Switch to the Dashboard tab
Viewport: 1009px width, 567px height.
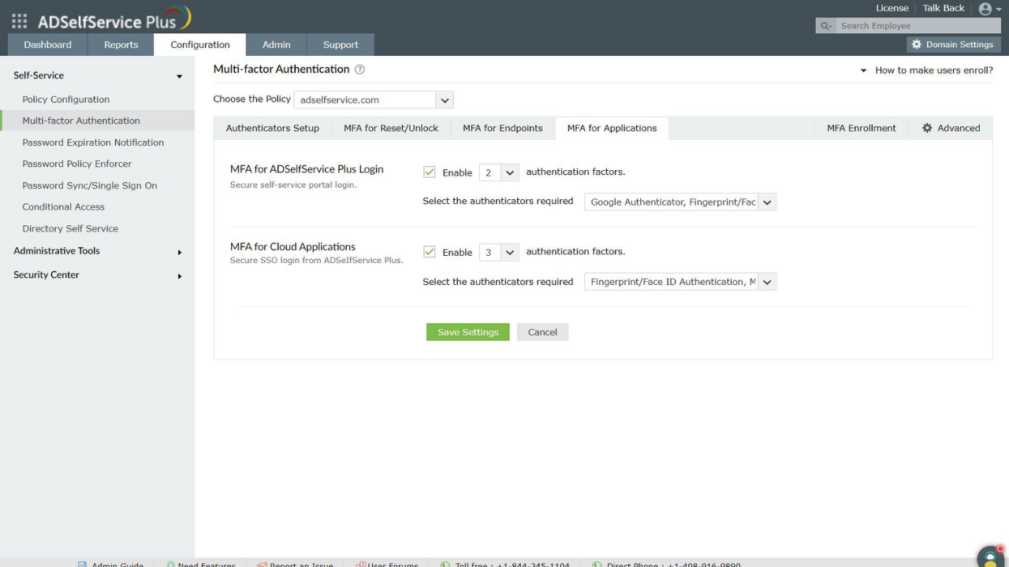[47, 45]
